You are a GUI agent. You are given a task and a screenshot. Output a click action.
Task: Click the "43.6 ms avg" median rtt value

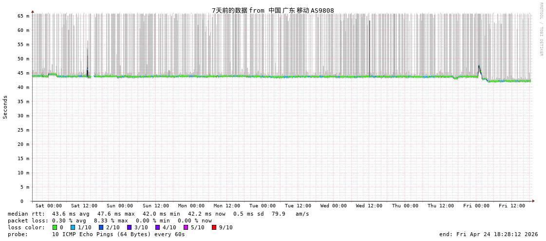tap(71, 214)
